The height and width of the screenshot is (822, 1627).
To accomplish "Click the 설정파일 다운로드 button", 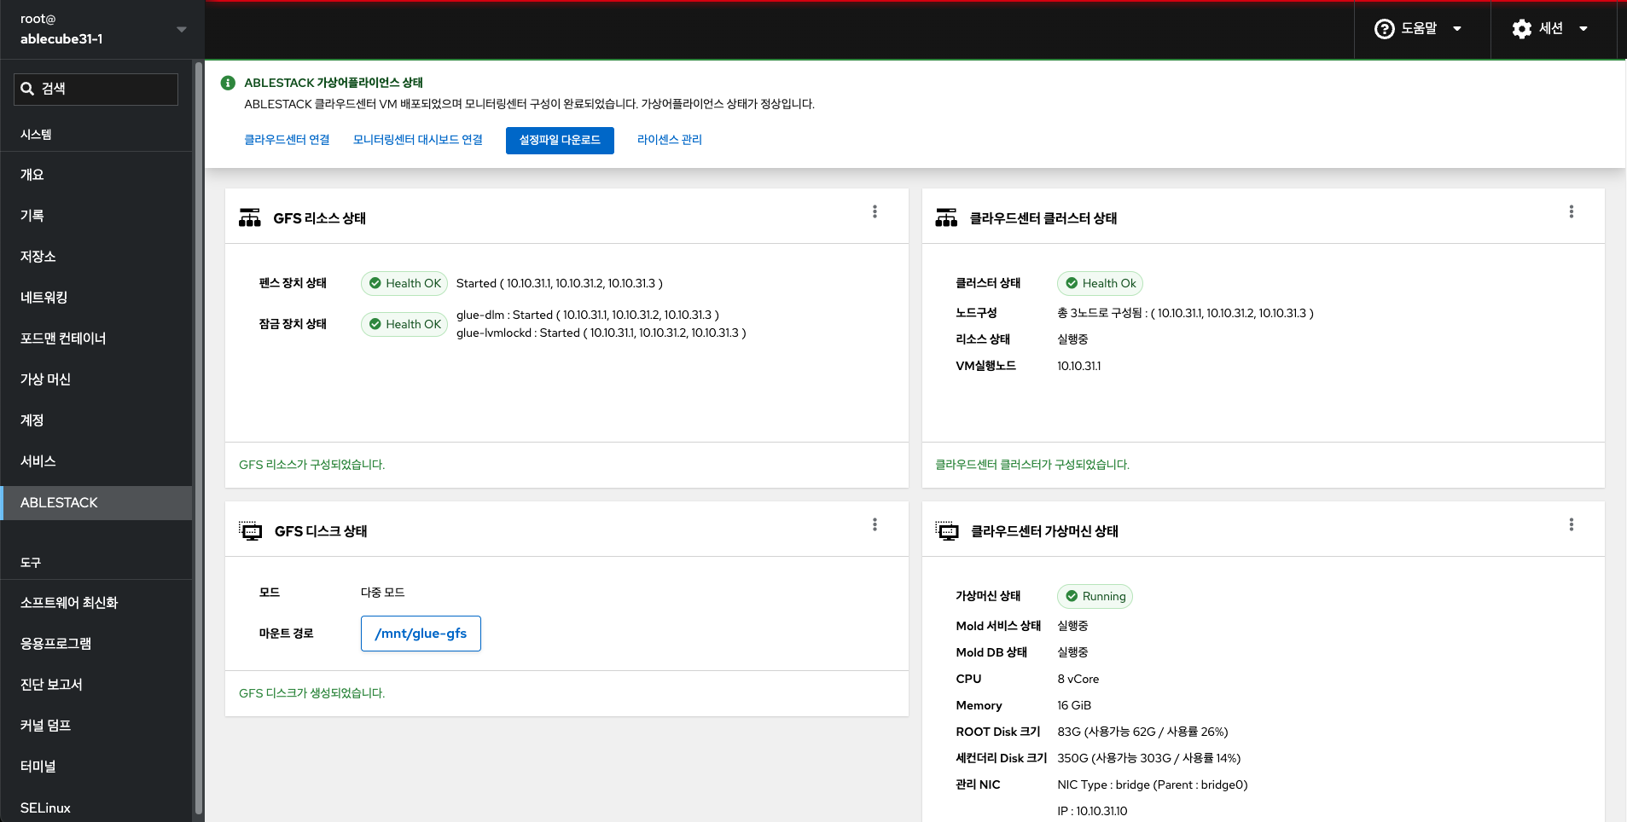I will pyautogui.click(x=560, y=140).
